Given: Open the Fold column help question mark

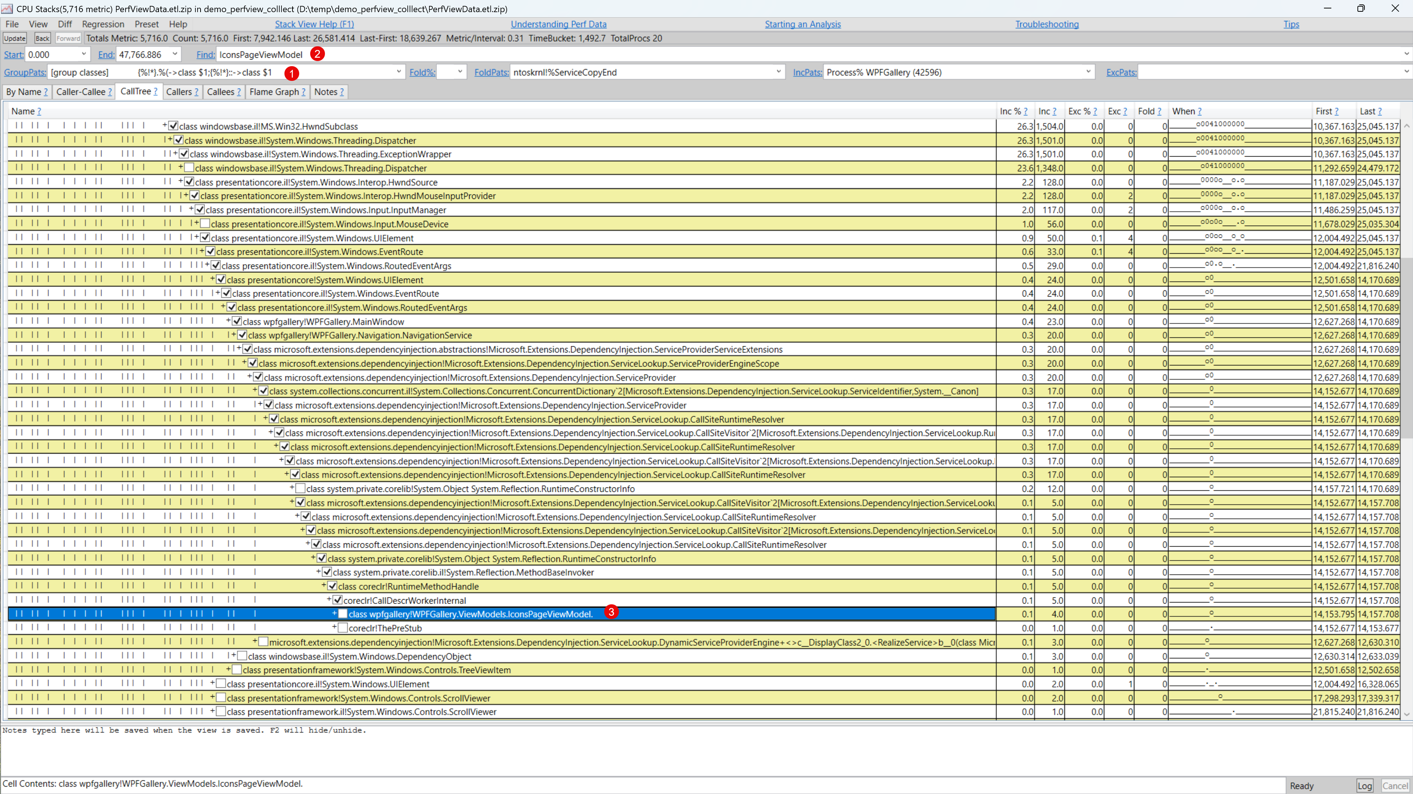Looking at the screenshot, I should pos(1159,111).
